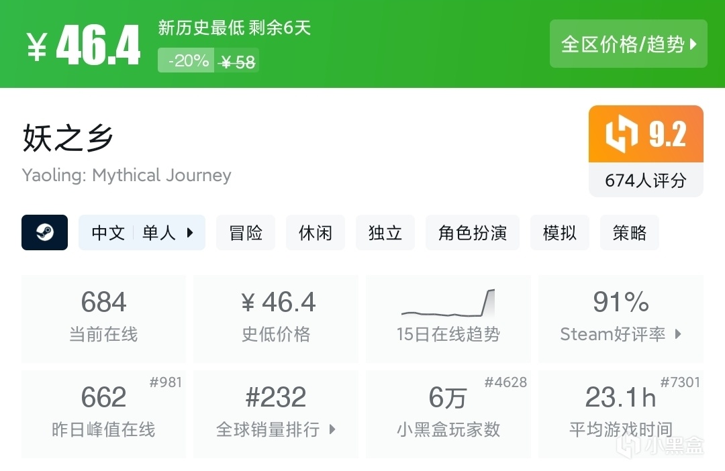This screenshot has width=725, height=471.
Task: Expand Steam好评率 rating details
Action: tap(620, 318)
